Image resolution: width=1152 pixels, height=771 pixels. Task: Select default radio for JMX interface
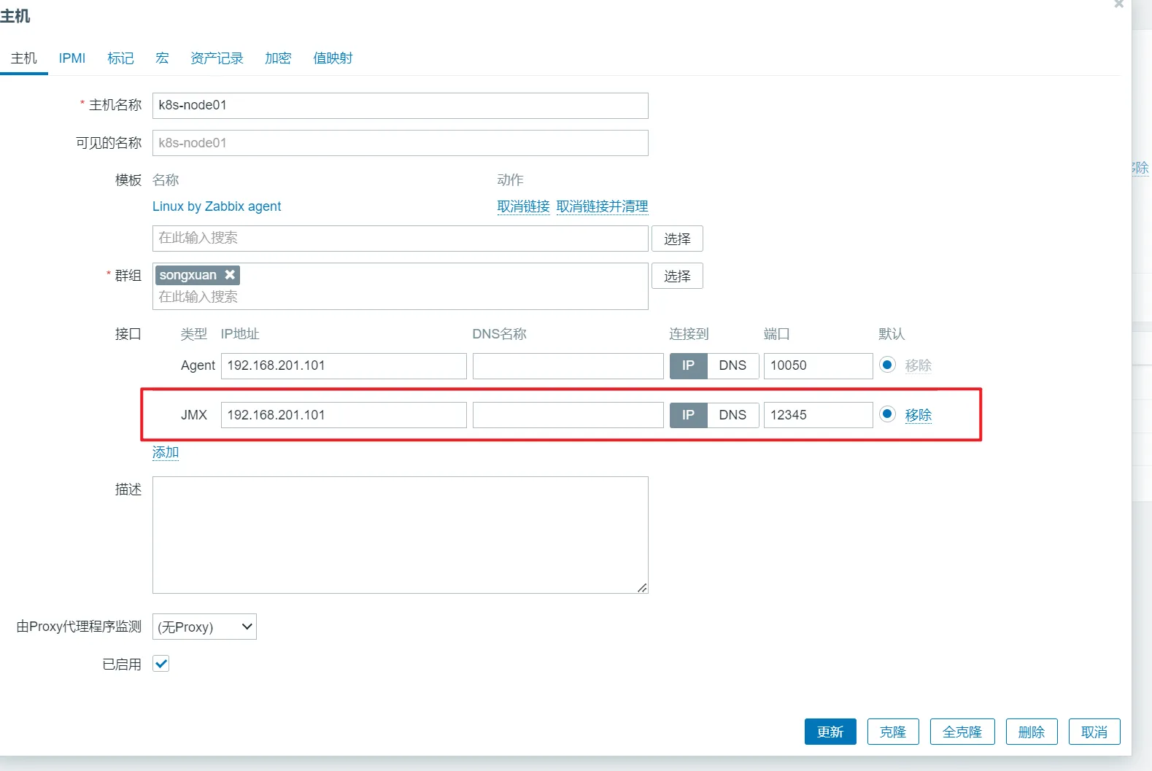point(887,414)
